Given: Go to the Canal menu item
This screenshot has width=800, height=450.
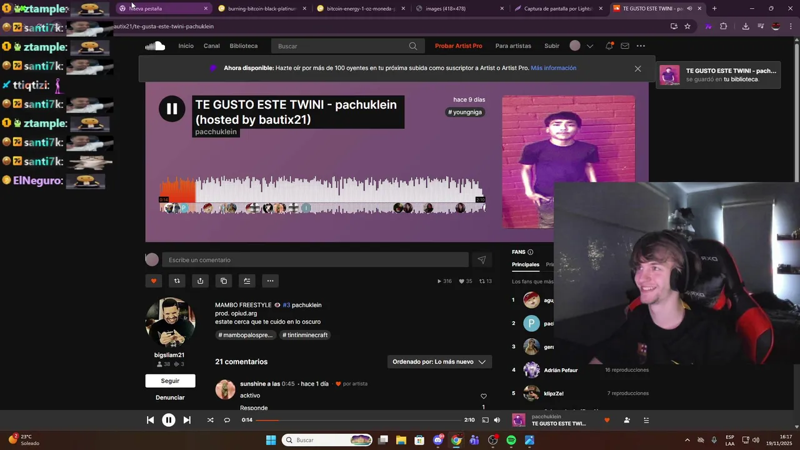Looking at the screenshot, I should tap(212, 46).
